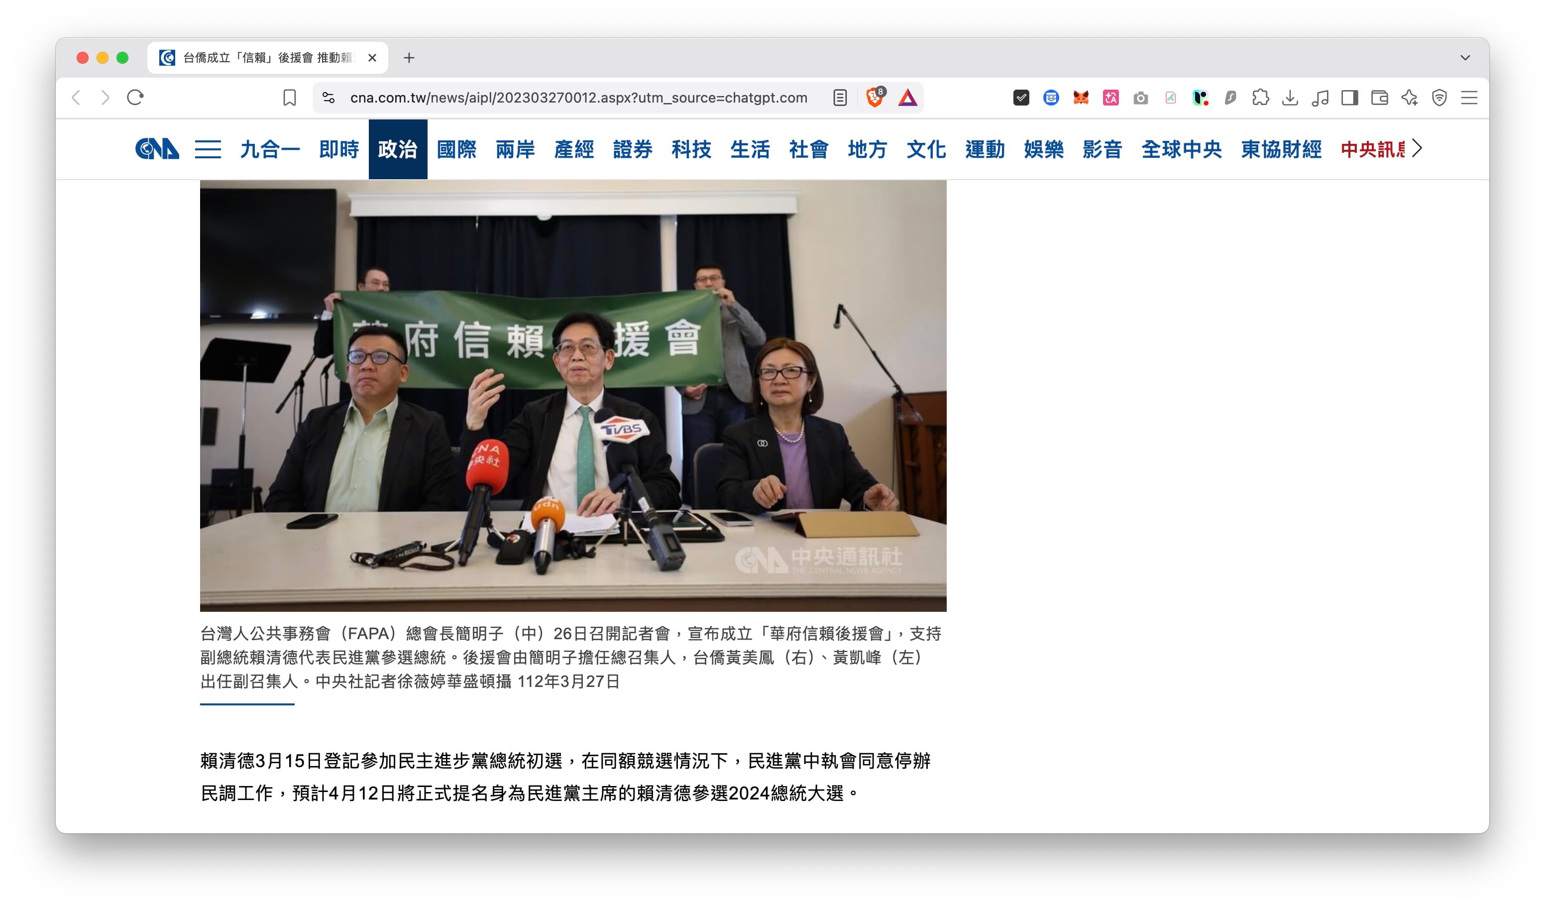The image size is (1545, 907).
Task: Open the pen and paper extension icon
Action: pos(1170,98)
